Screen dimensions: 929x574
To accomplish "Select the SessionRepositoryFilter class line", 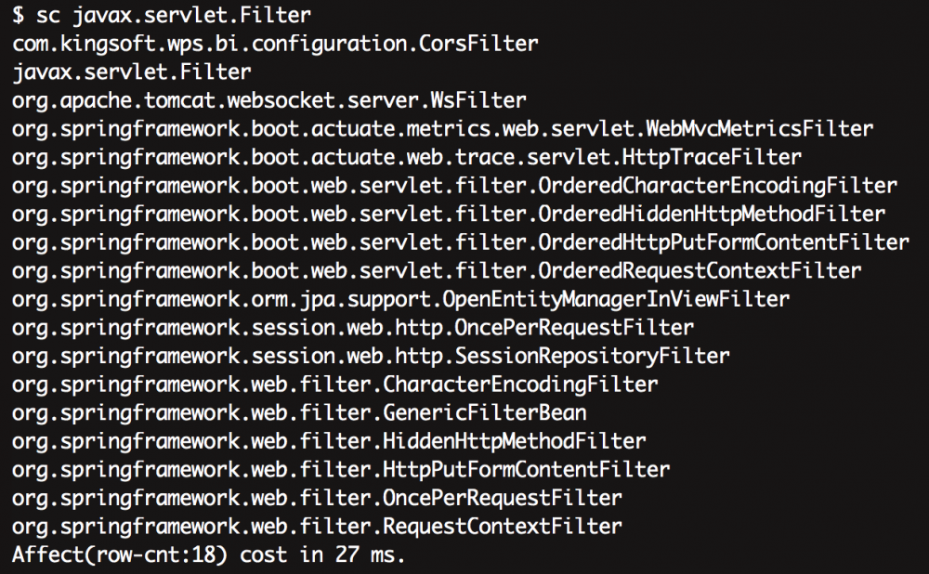I will pyautogui.click(x=371, y=356).
